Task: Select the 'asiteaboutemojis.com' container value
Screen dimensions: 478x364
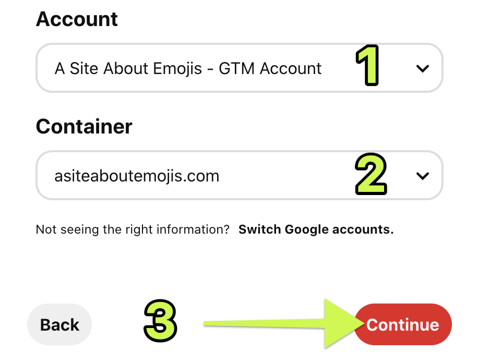Action: pos(137,176)
